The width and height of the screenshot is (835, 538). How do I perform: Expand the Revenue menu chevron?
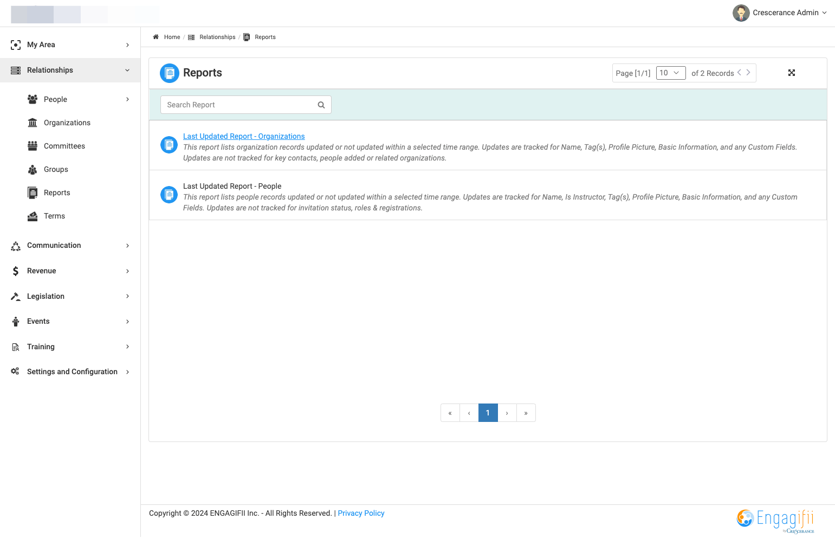click(128, 271)
